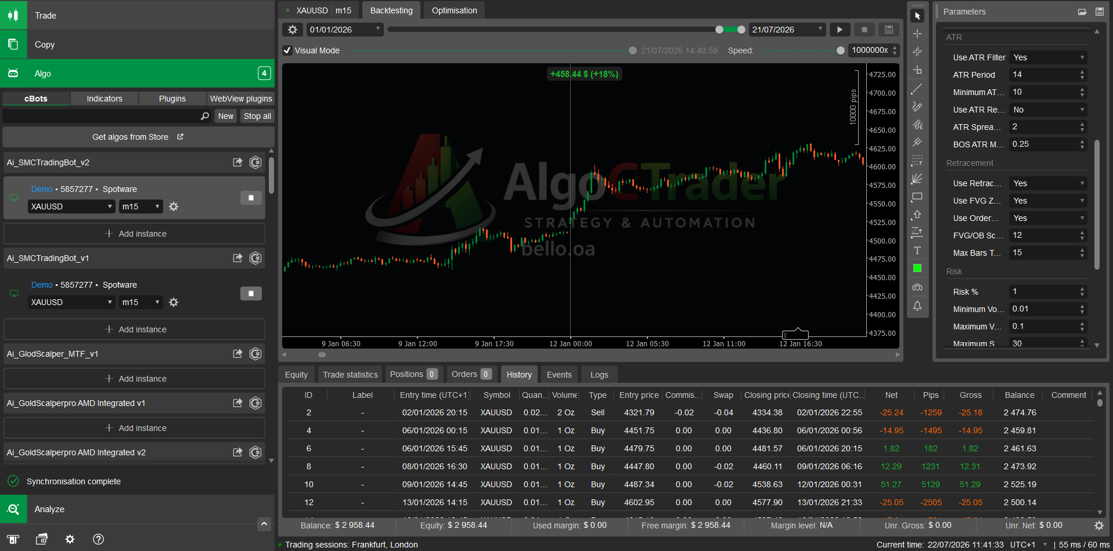Open Use Retrac... dropdown
The height and width of the screenshot is (551, 1113).
[1048, 183]
